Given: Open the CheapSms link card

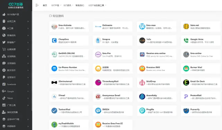Looking at the screenshot, I should click(x=69, y=40).
